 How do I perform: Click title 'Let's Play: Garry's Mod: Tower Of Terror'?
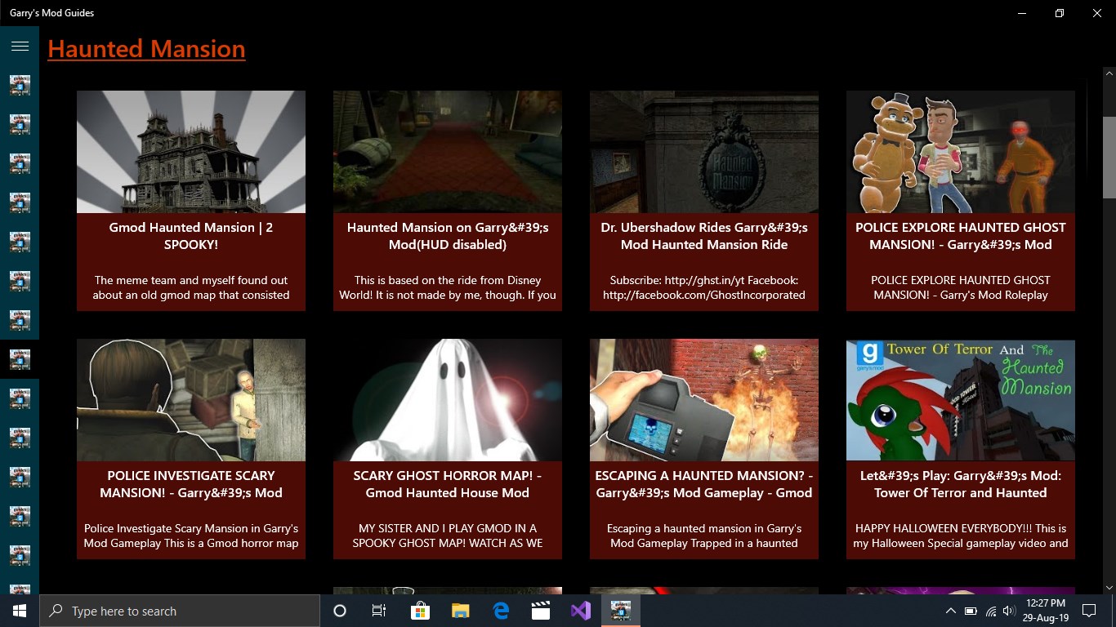961,484
